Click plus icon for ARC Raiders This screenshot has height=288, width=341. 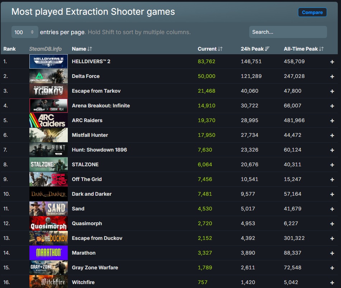click(x=332, y=121)
